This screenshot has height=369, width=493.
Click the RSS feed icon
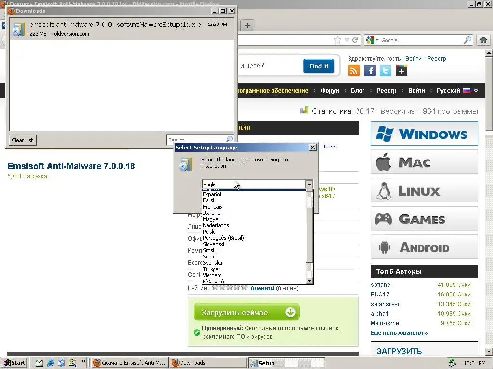354,71
